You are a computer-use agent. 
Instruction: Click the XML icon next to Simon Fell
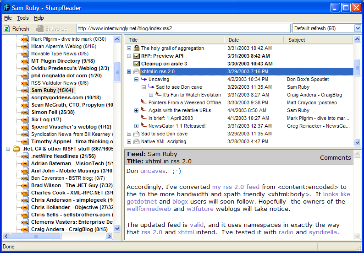tap(25, 113)
